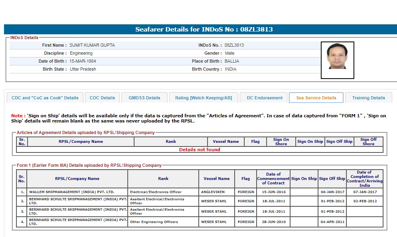Select the Sea Service Details tab

316,98
